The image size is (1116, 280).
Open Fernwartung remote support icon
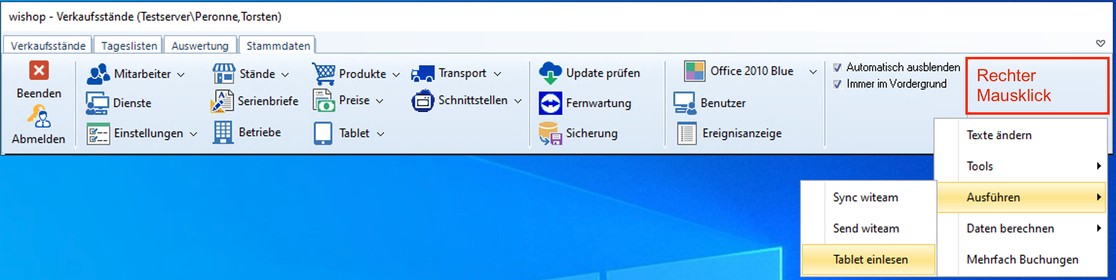tap(550, 103)
